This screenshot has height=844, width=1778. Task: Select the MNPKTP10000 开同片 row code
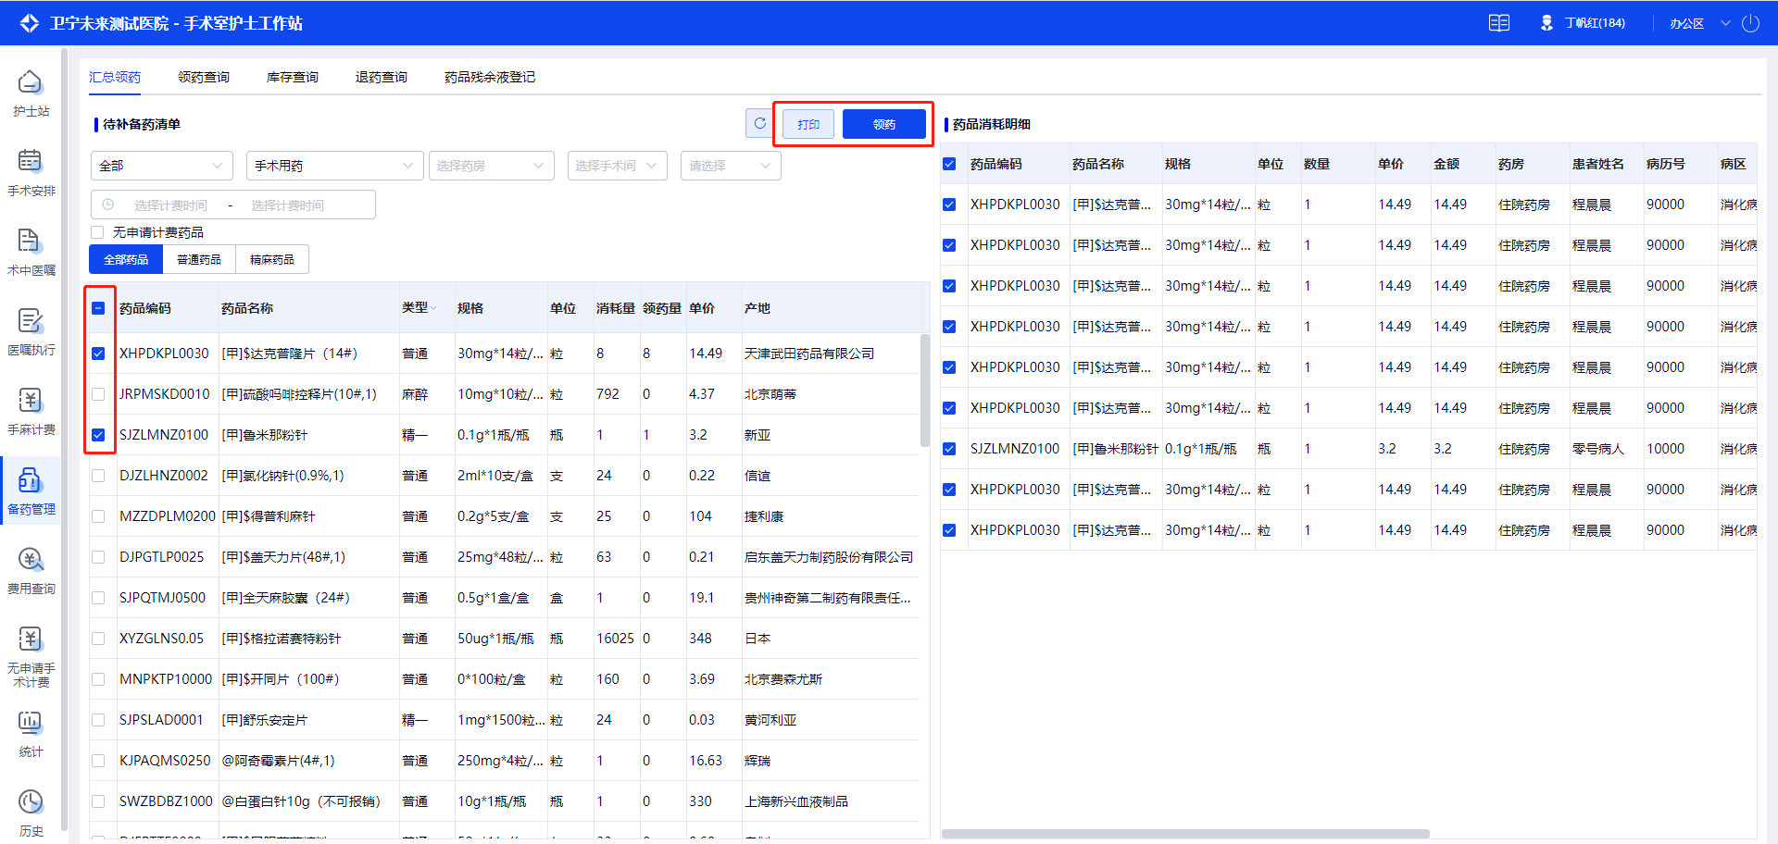coord(166,679)
